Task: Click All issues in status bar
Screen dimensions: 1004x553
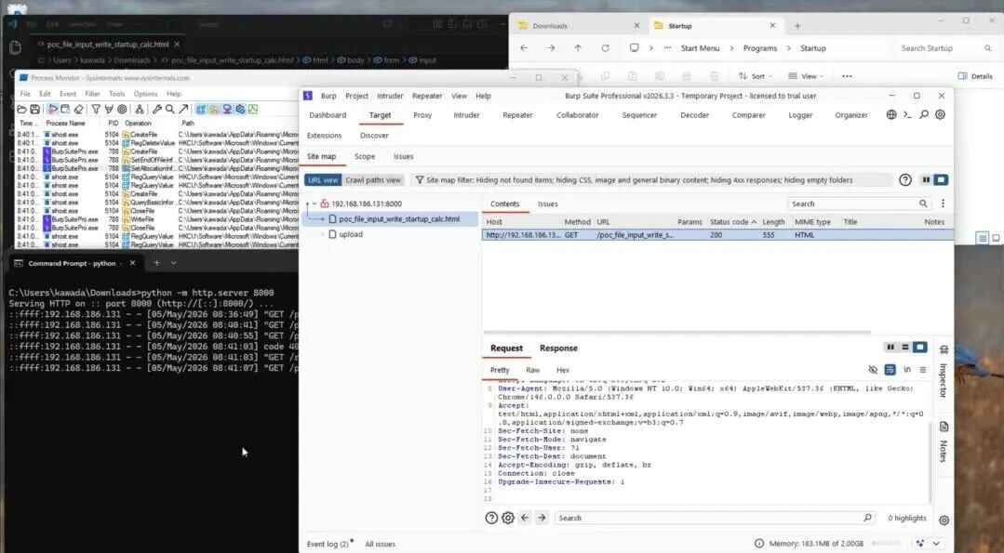Action: coord(380,544)
